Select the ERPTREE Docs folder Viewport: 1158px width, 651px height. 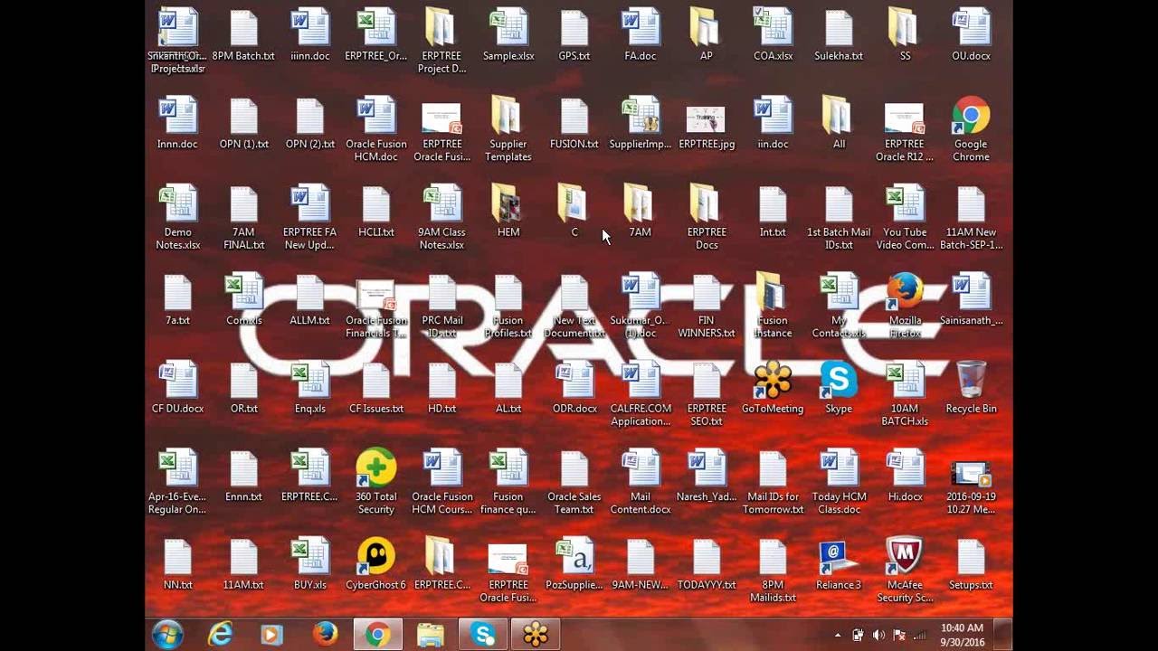707,217
